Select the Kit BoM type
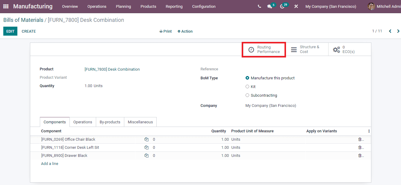Image resolution: width=401 pixels, height=185 pixels. click(247, 87)
